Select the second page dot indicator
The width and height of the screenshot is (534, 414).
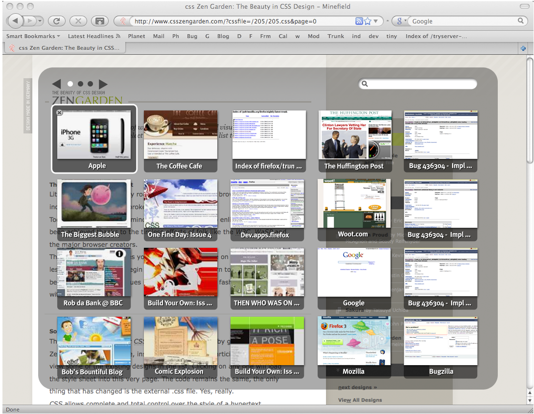tap(80, 84)
